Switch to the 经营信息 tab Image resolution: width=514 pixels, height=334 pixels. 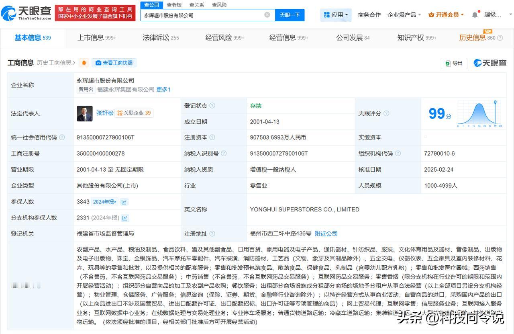coord(289,38)
